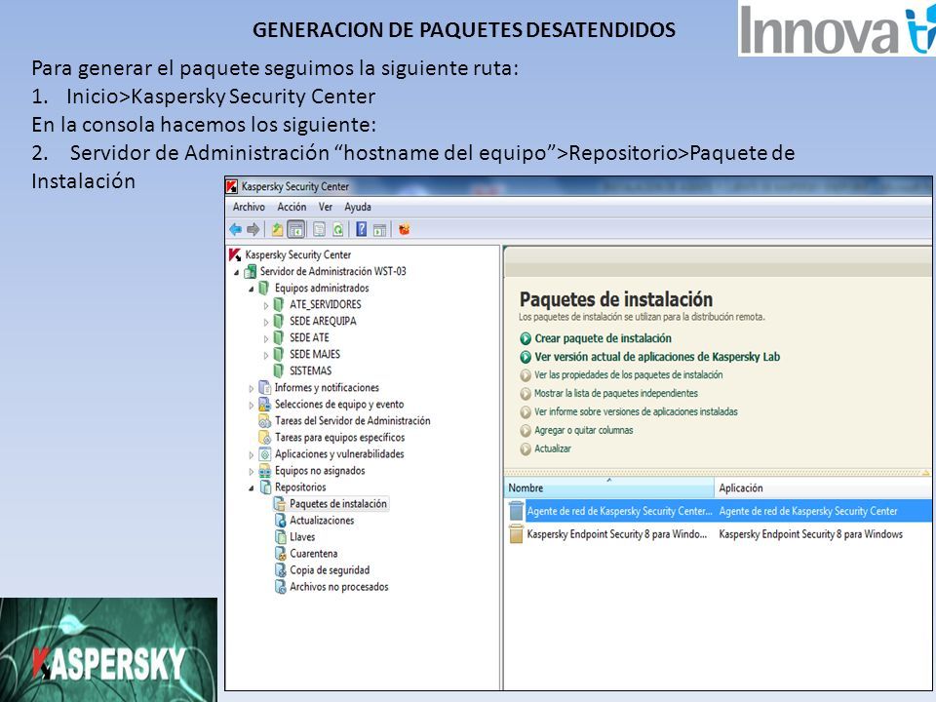Click the Refresh toolbar icon
This screenshot has width=936, height=702.
[338, 229]
